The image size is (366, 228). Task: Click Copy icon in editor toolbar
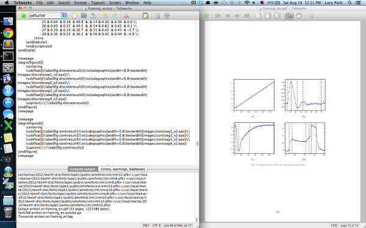click(x=136, y=16)
